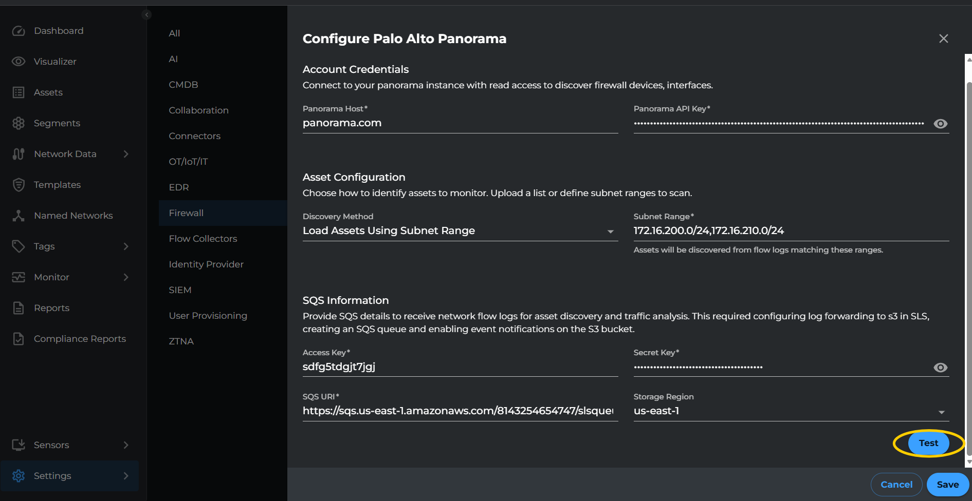
Task: Save the Palo Alto Panorama configuration
Action: 947,484
